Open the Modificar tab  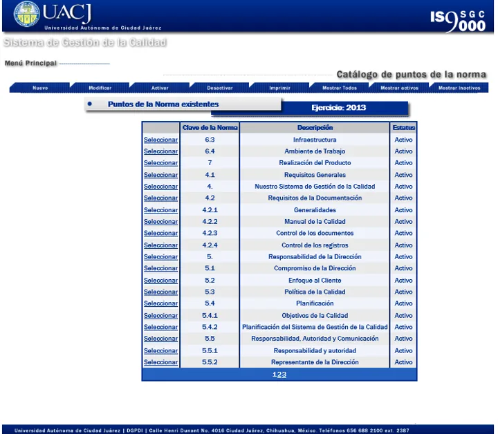click(x=100, y=88)
